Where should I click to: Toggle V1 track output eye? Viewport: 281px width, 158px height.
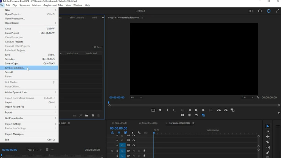pyautogui.click(x=134, y=145)
